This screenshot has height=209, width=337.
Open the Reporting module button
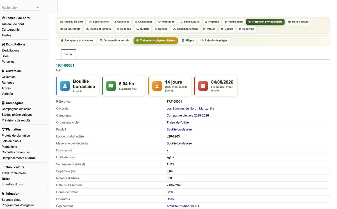click(246, 29)
